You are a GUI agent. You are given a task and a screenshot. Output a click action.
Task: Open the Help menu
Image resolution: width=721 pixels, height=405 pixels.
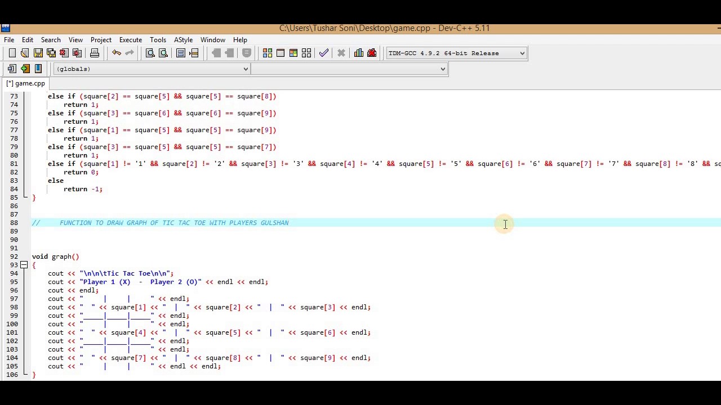[x=240, y=40]
